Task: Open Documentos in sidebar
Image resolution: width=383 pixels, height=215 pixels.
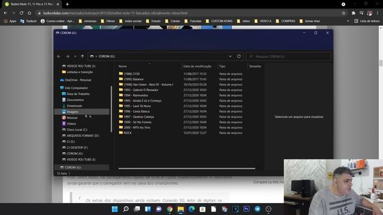Action: (73, 100)
